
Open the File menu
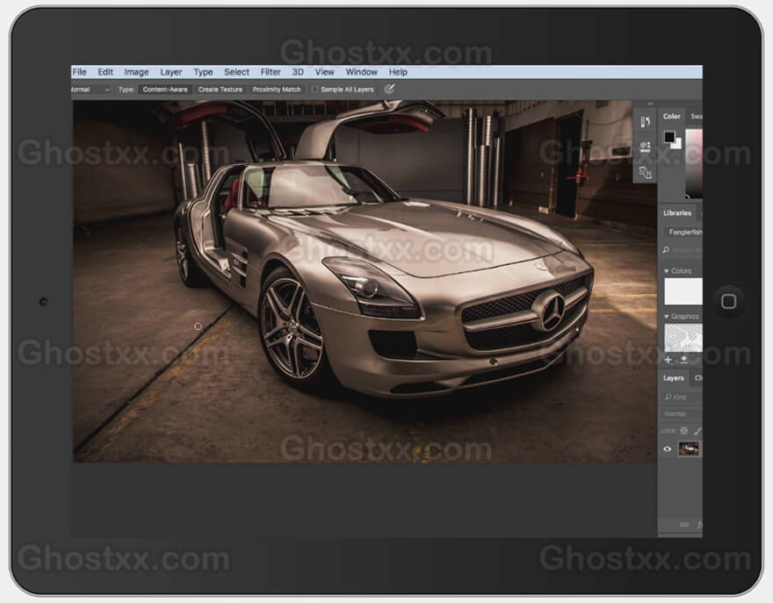pos(79,72)
